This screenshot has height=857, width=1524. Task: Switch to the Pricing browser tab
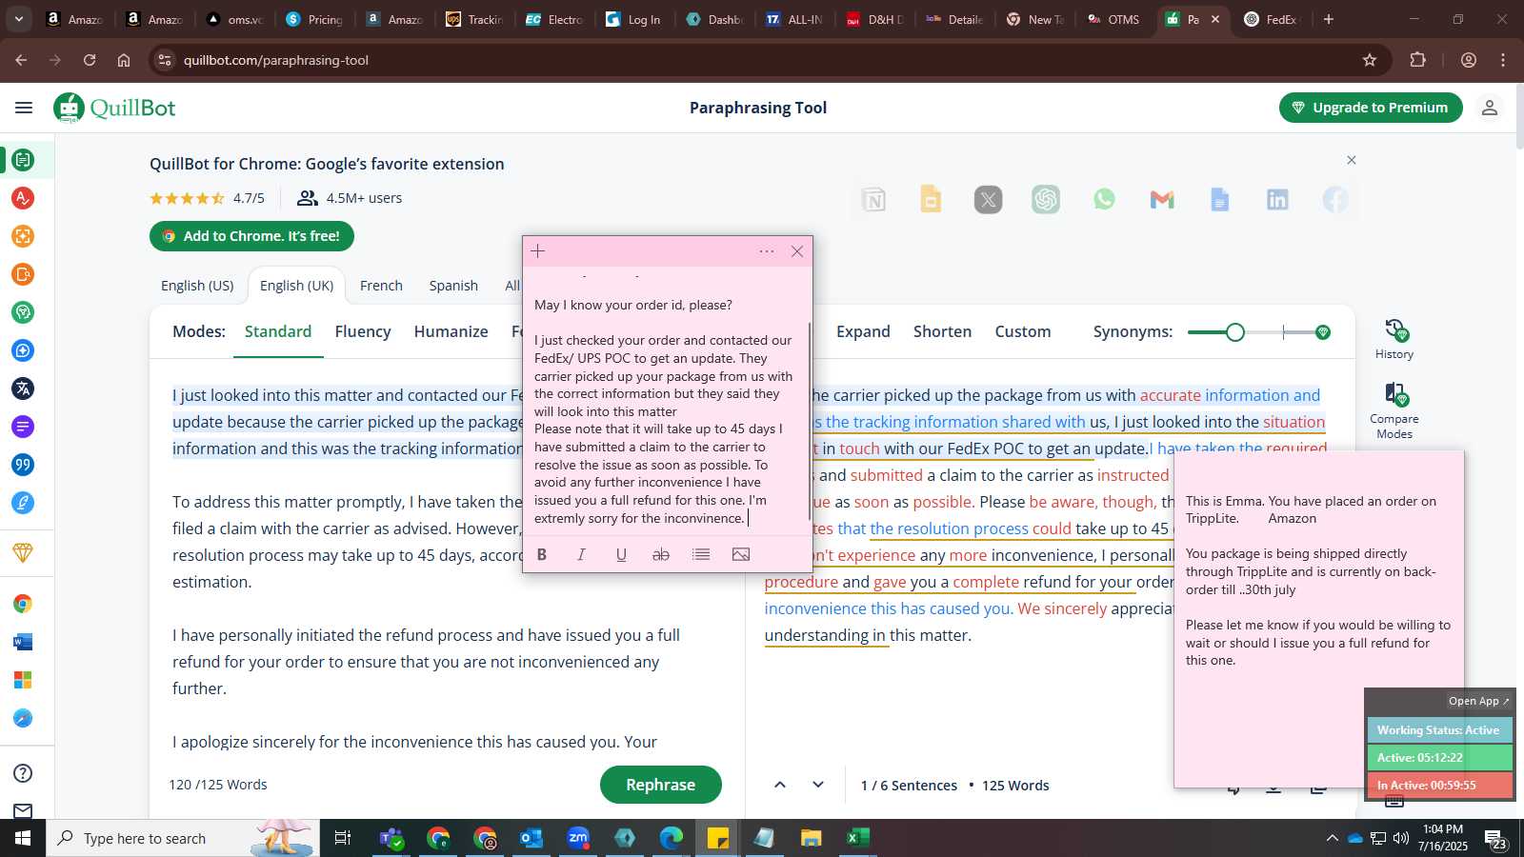[314, 19]
